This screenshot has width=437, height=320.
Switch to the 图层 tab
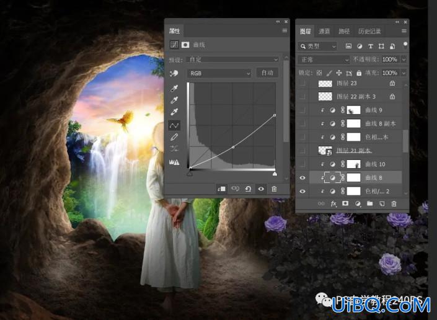click(x=305, y=31)
